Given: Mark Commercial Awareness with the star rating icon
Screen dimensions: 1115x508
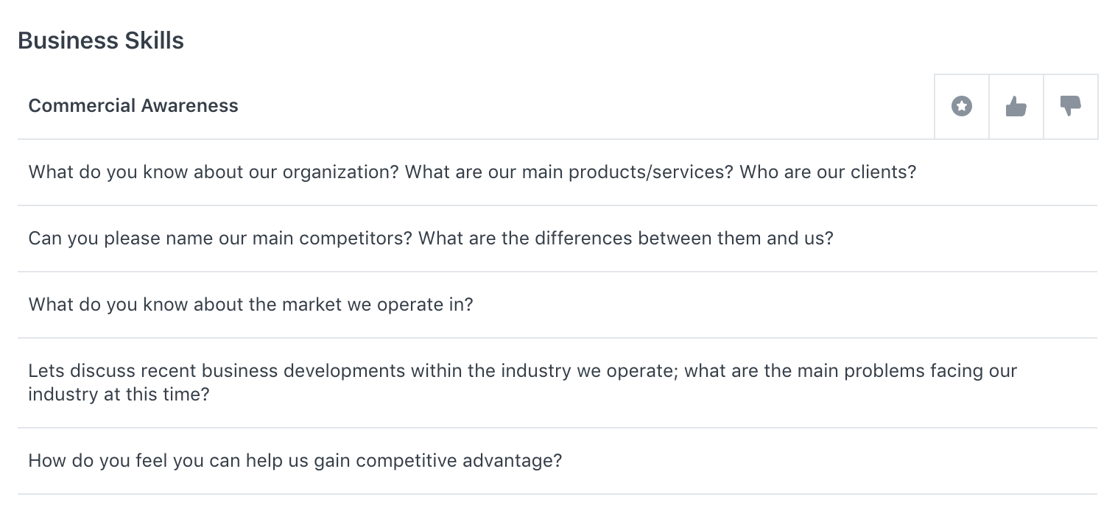Looking at the screenshot, I should pyautogui.click(x=962, y=107).
